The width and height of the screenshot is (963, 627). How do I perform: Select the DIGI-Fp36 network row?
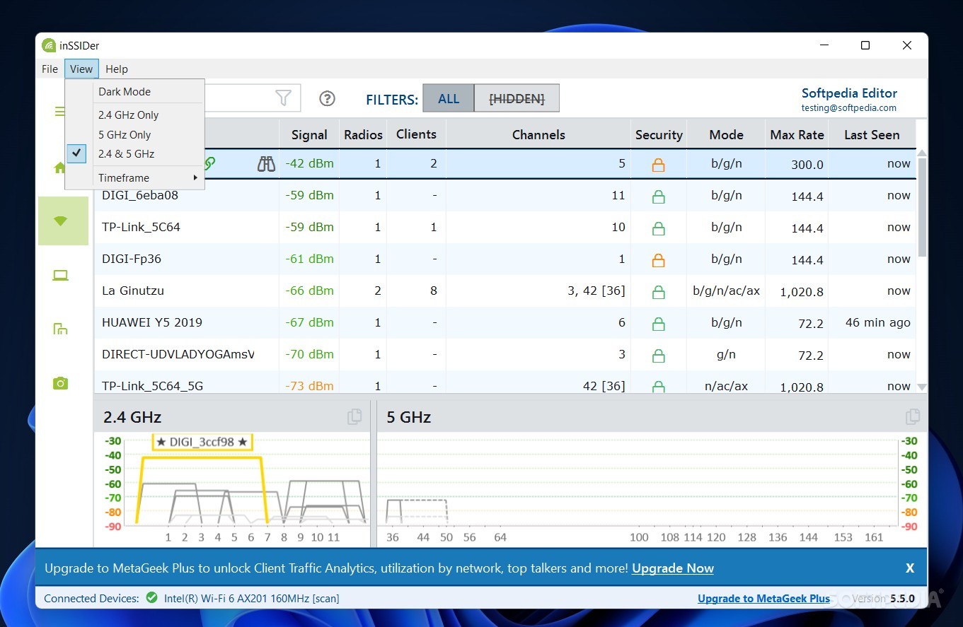(505, 259)
